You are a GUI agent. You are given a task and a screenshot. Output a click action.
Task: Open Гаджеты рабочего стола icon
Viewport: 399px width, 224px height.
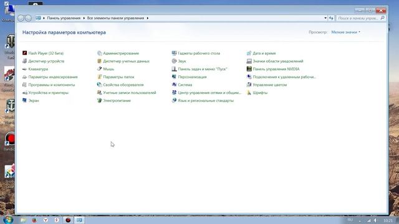click(x=175, y=53)
